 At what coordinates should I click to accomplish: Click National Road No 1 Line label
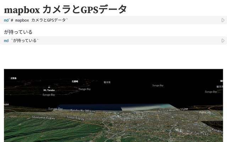click(173, 110)
